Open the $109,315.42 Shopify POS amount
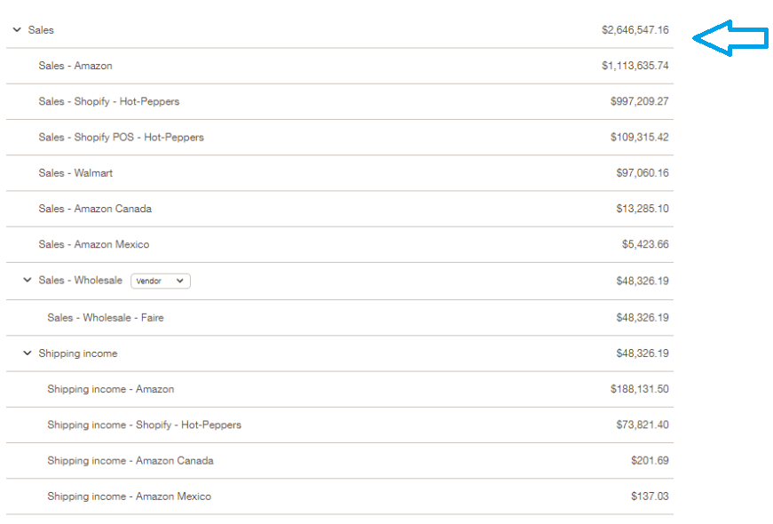 (x=639, y=138)
